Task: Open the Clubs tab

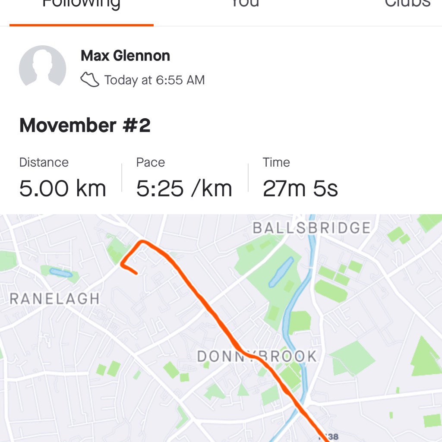Action: 407,3
